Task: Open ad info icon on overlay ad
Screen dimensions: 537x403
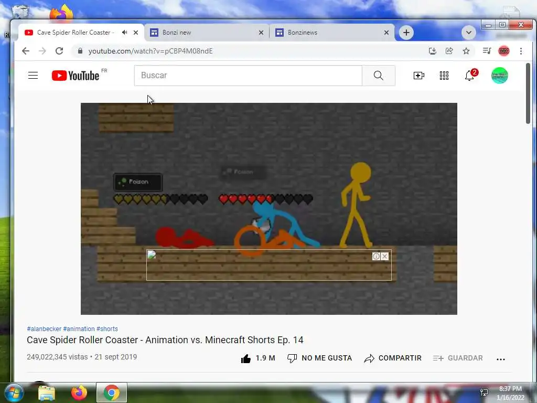Action: (x=376, y=256)
